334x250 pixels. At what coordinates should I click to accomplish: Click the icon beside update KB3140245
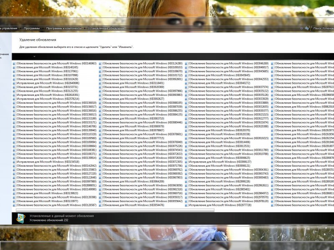(15, 67)
